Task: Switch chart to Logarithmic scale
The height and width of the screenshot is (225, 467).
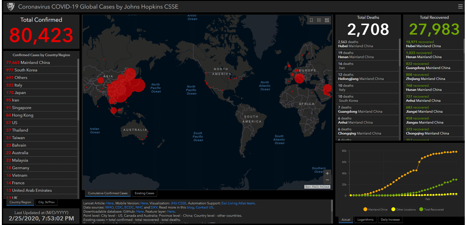Action: tap(366, 219)
